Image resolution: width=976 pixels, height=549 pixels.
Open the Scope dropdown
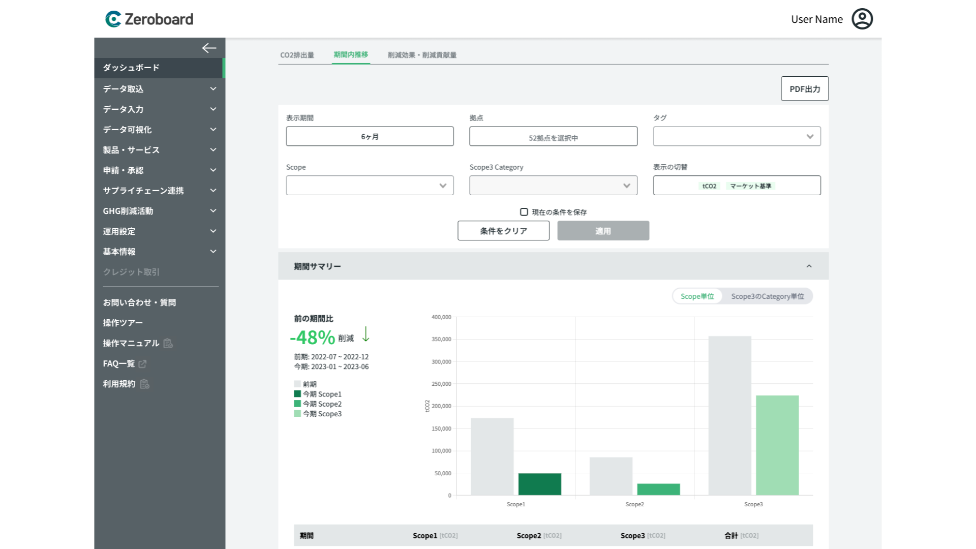370,186
